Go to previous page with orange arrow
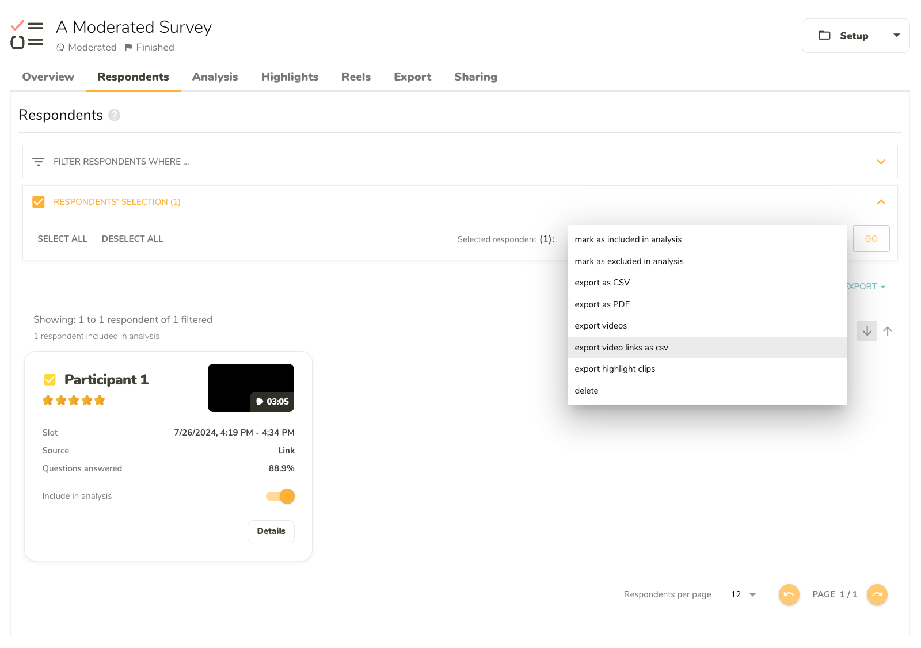The image size is (921, 648). (789, 594)
